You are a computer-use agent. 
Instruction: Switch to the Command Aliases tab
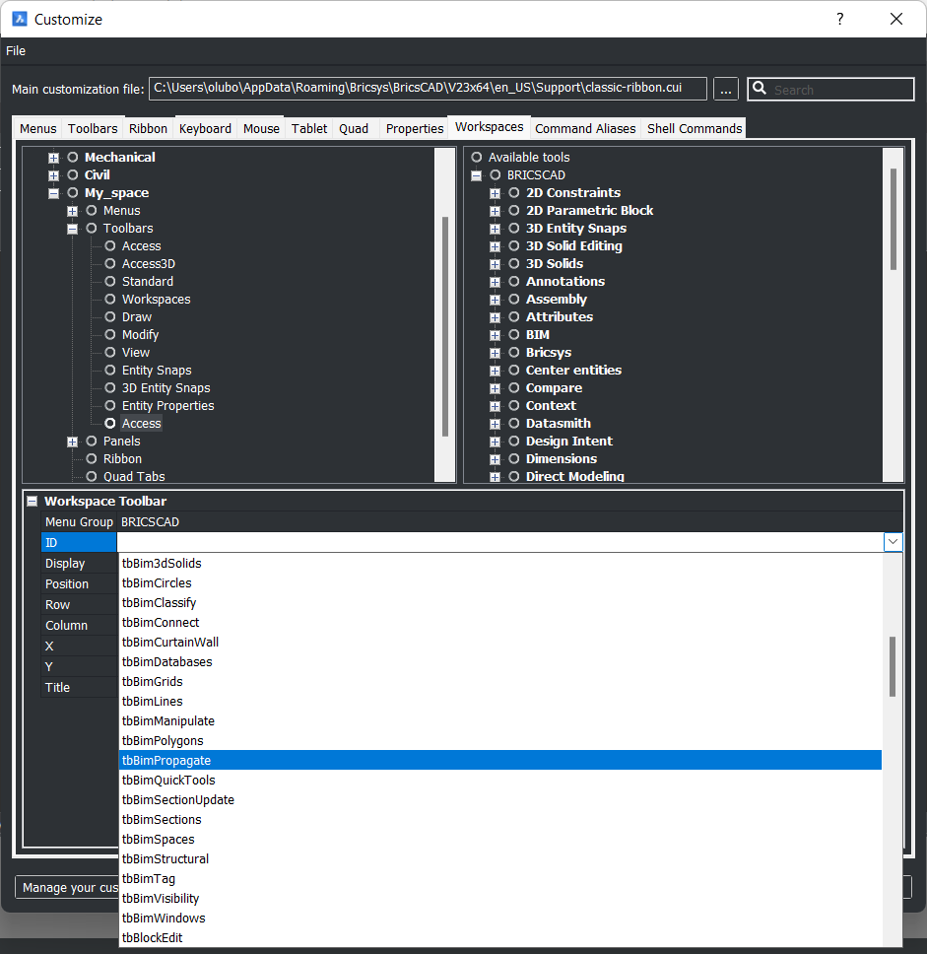tap(585, 129)
